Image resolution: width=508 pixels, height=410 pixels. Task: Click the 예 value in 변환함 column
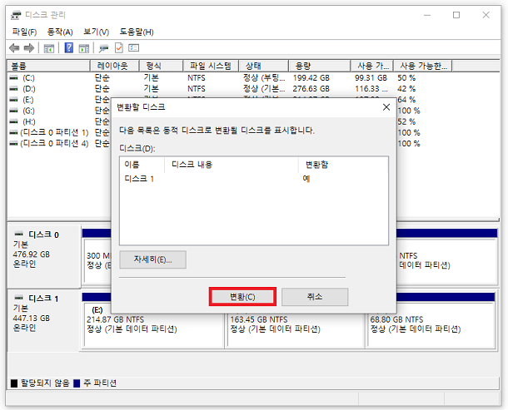306,179
